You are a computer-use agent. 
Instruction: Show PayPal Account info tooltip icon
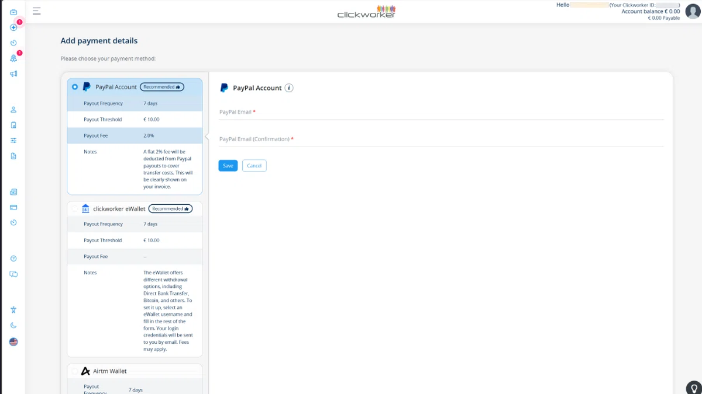pos(289,88)
